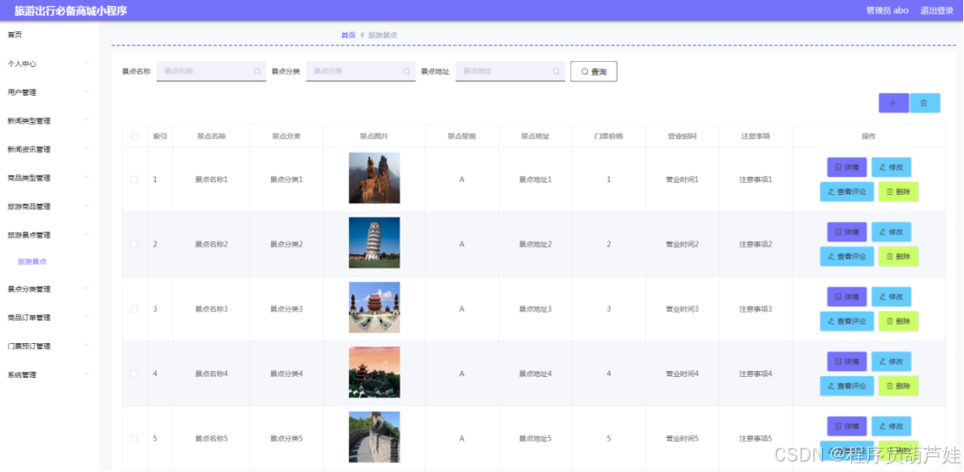
Task: Click the 景点分类5 table cell
Action: 287,438
